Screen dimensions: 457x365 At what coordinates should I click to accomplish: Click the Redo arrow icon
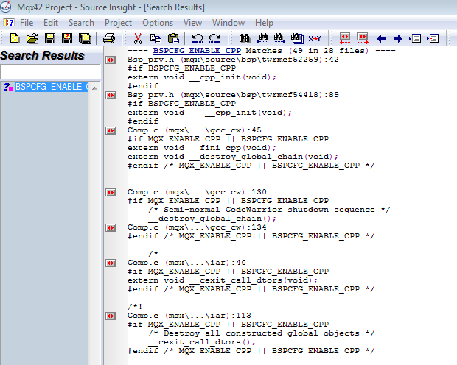coord(215,38)
